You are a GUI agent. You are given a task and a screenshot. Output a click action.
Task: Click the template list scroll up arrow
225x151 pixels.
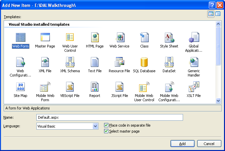click(x=218, y=24)
